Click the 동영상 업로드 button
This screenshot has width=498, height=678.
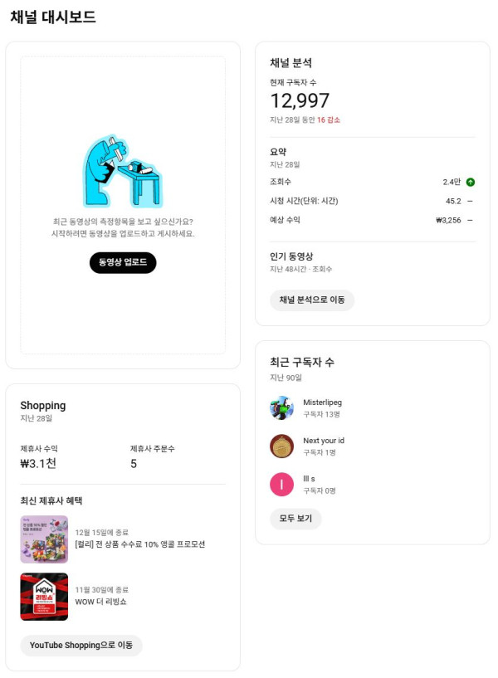click(123, 262)
